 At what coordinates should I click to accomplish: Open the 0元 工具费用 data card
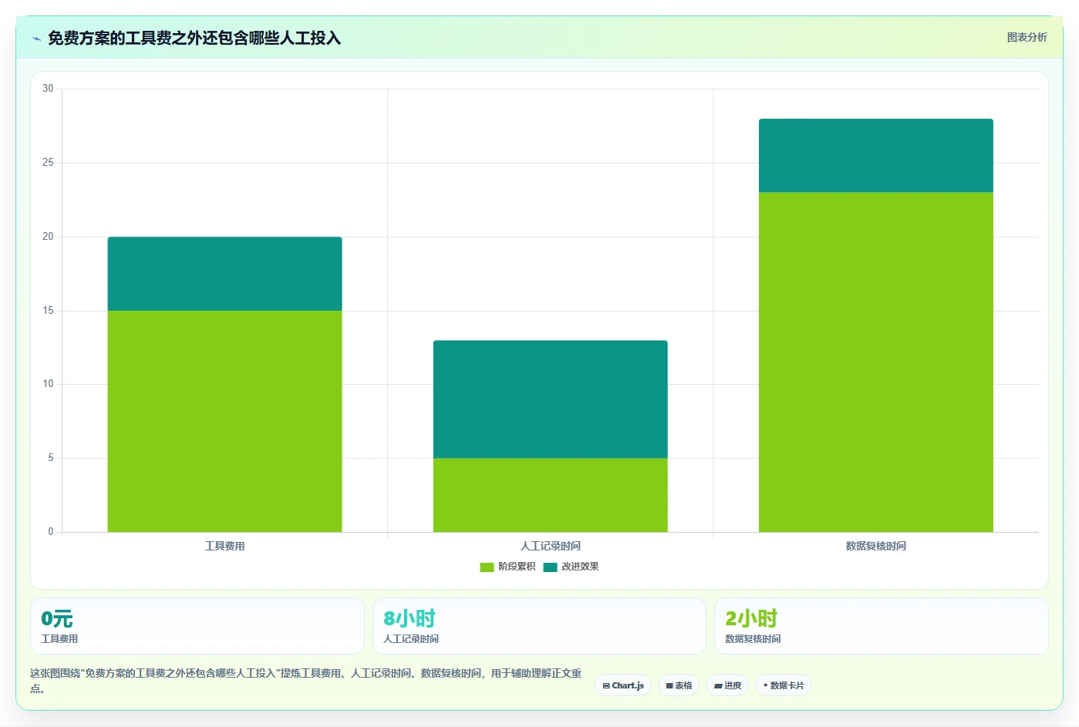pyautogui.click(x=197, y=626)
